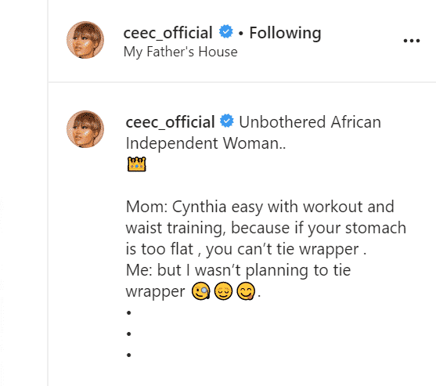Click the middle bullet dot below caption
This screenshot has width=436, height=386.
128,334
